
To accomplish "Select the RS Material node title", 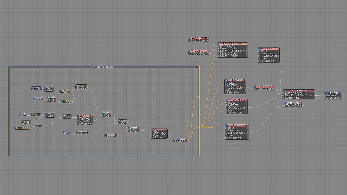I will [x=299, y=91].
